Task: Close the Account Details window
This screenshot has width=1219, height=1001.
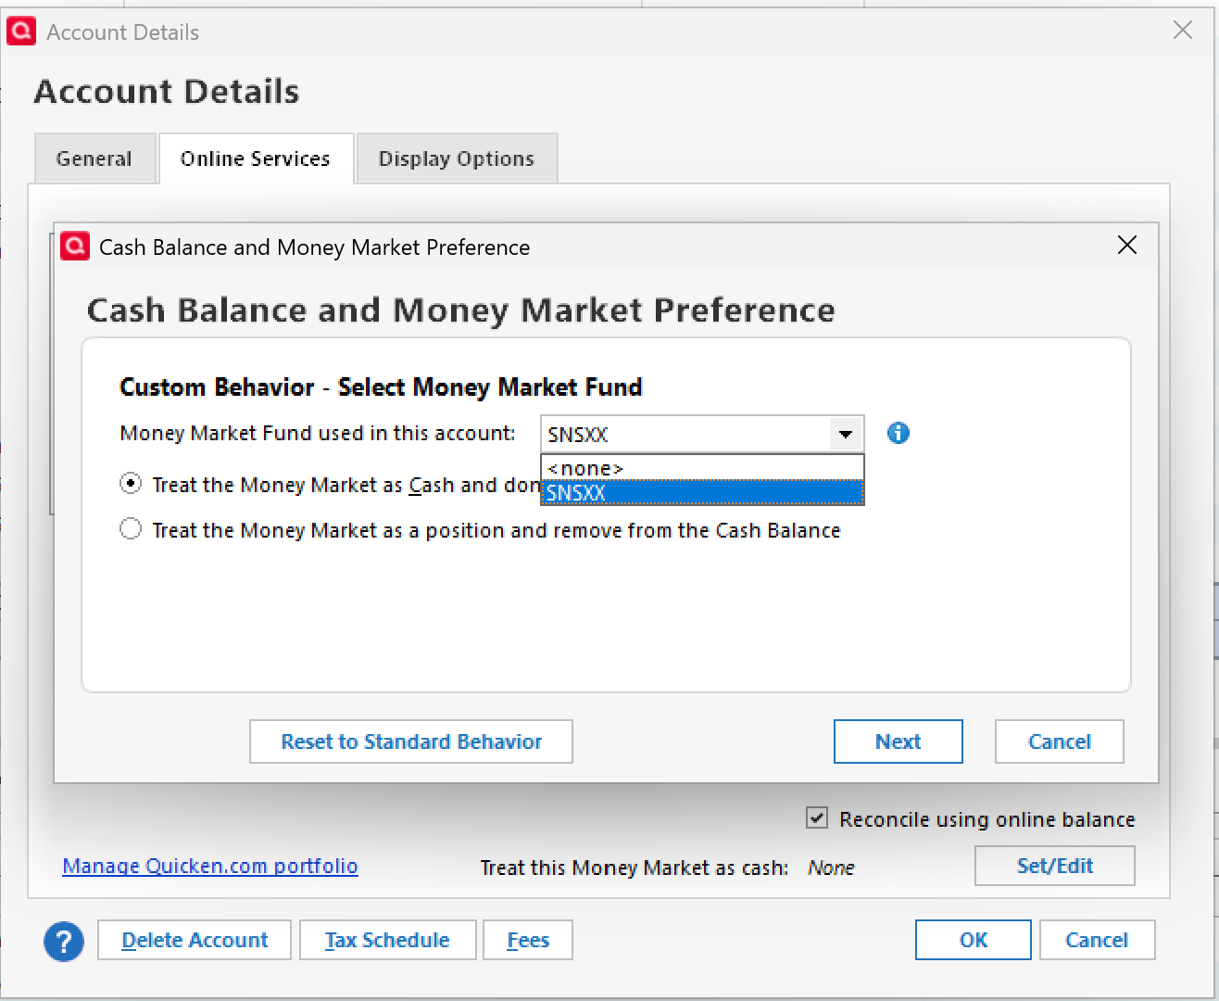Action: 1183,31
